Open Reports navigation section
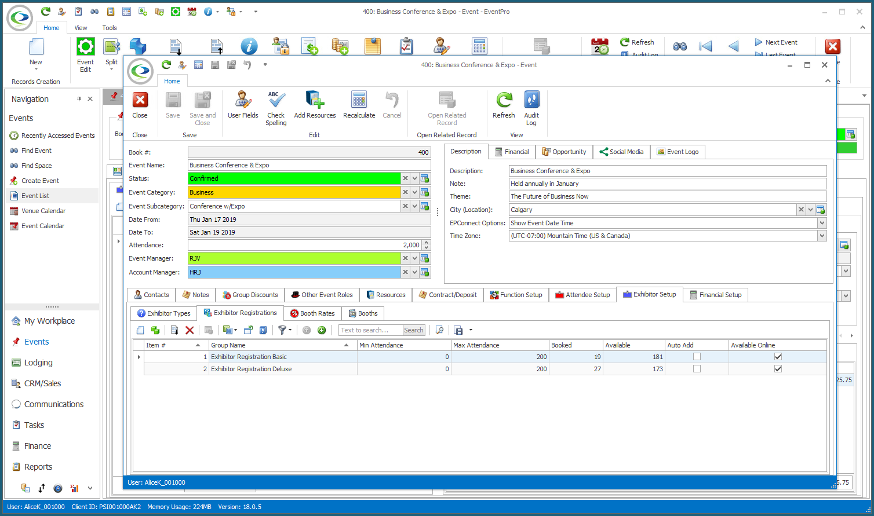The image size is (874, 516). click(x=38, y=467)
